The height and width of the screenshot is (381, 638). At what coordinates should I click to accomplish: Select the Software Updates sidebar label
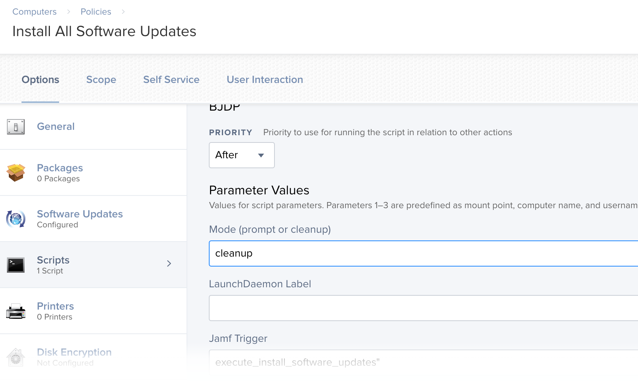coord(80,214)
